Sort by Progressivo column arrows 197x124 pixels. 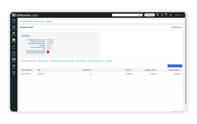(92, 70)
